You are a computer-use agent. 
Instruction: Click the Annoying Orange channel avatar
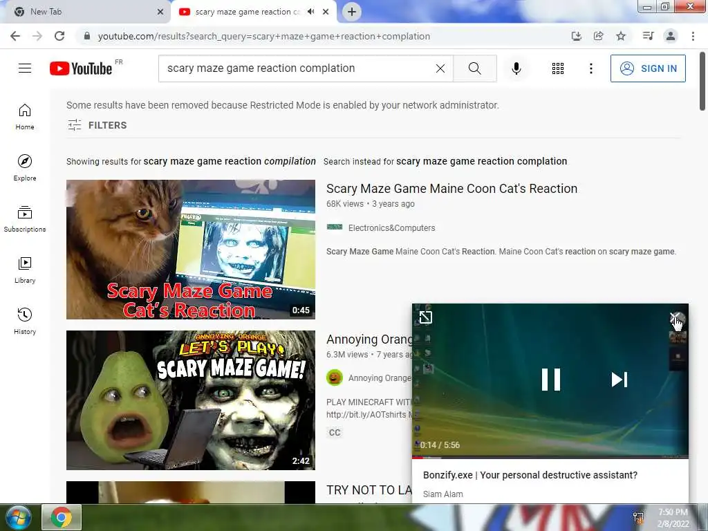point(335,378)
